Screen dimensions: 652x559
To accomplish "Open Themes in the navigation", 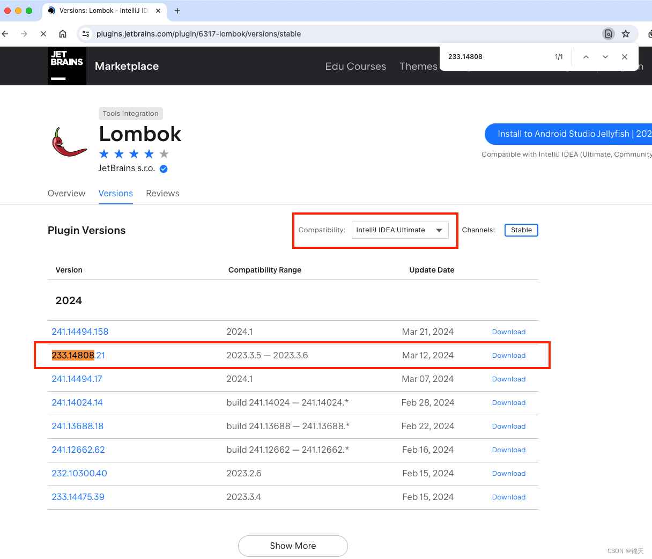I will pyautogui.click(x=418, y=67).
